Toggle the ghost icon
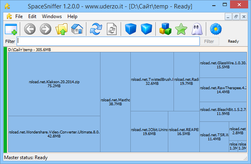251x164 pixels. point(197,29)
